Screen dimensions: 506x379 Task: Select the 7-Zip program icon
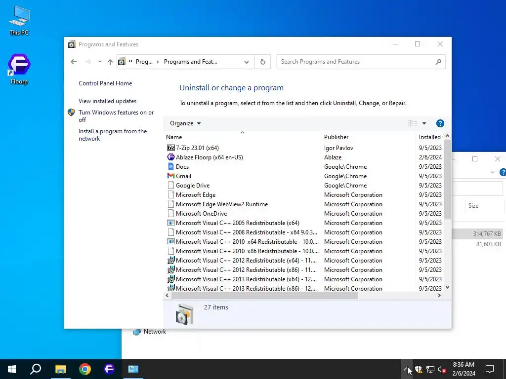[x=170, y=148]
